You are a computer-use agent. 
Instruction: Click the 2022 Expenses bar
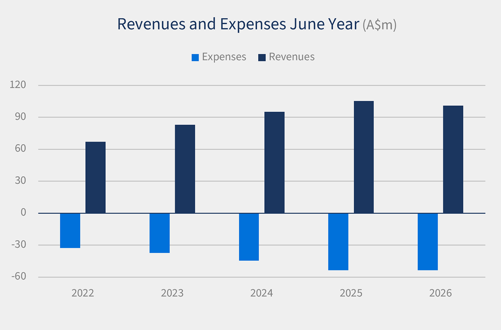tap(70, 230)
